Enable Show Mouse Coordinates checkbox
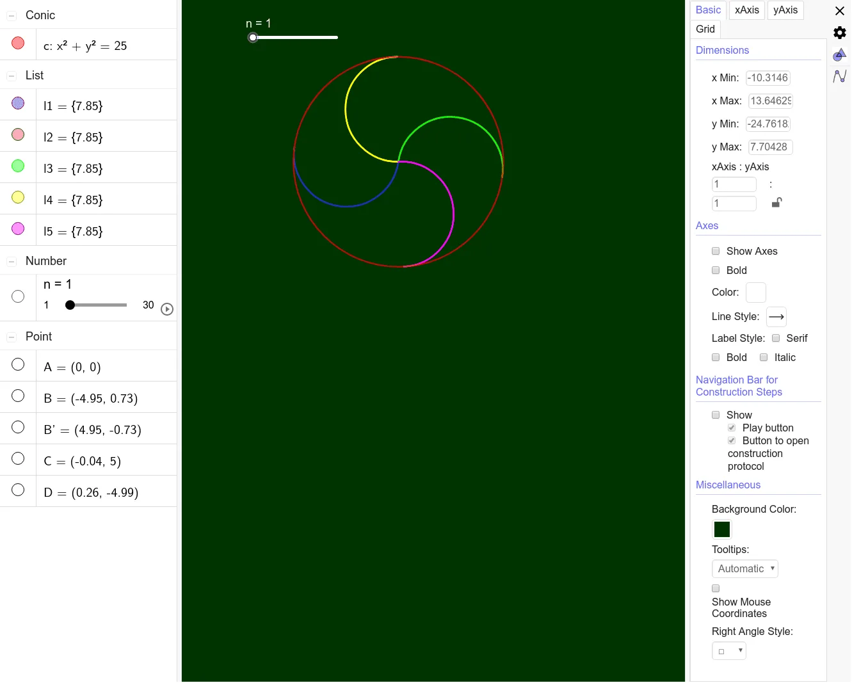The width and height of the screenshot is (852, 683). 716,588
